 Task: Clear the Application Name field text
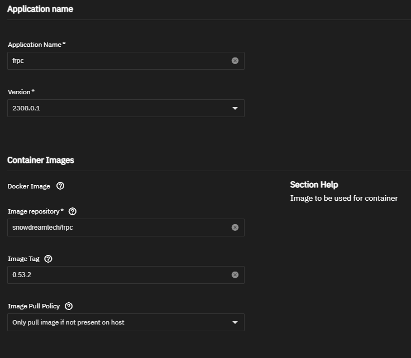[235, 61]
